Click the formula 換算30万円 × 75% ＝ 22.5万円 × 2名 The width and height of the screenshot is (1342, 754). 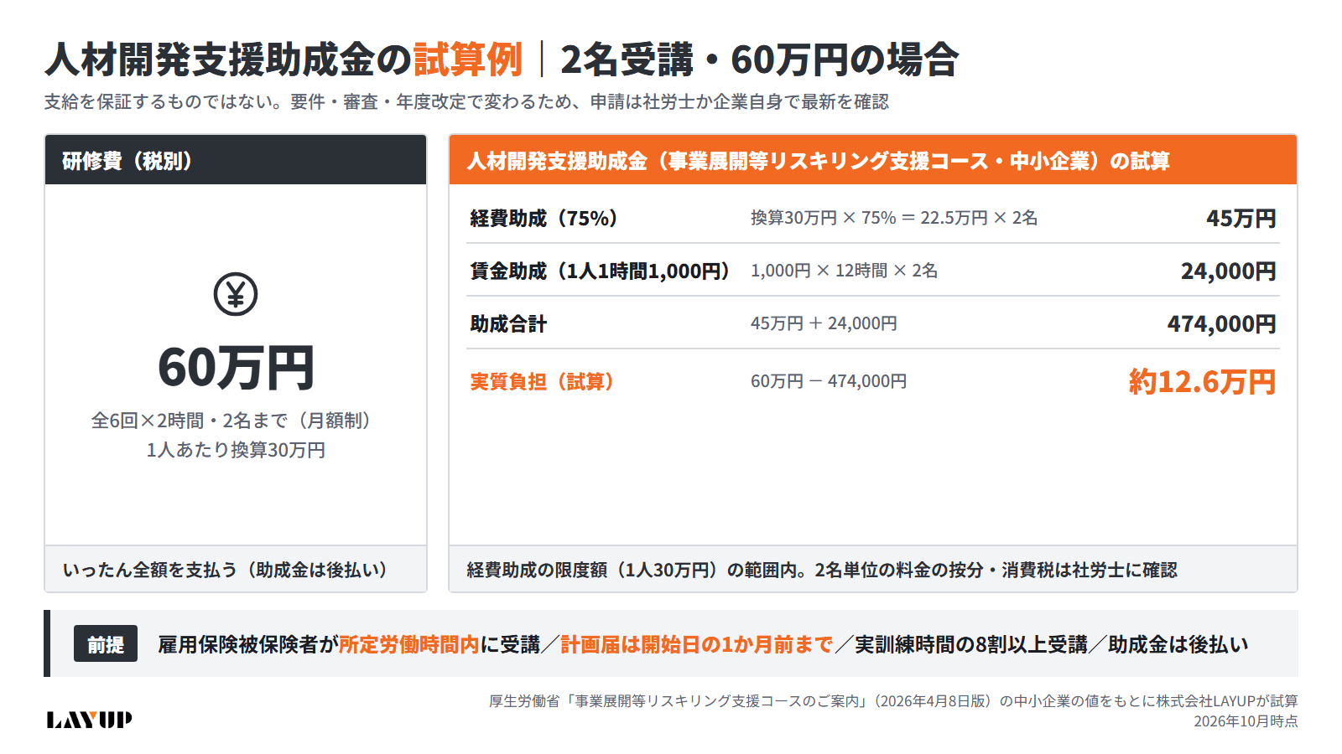pyautogui.click(x=894, y=218)
